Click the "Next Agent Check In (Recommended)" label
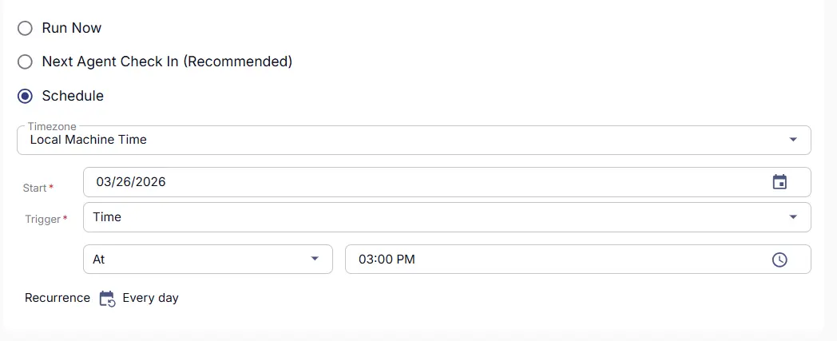 click(x=167, y=61)
